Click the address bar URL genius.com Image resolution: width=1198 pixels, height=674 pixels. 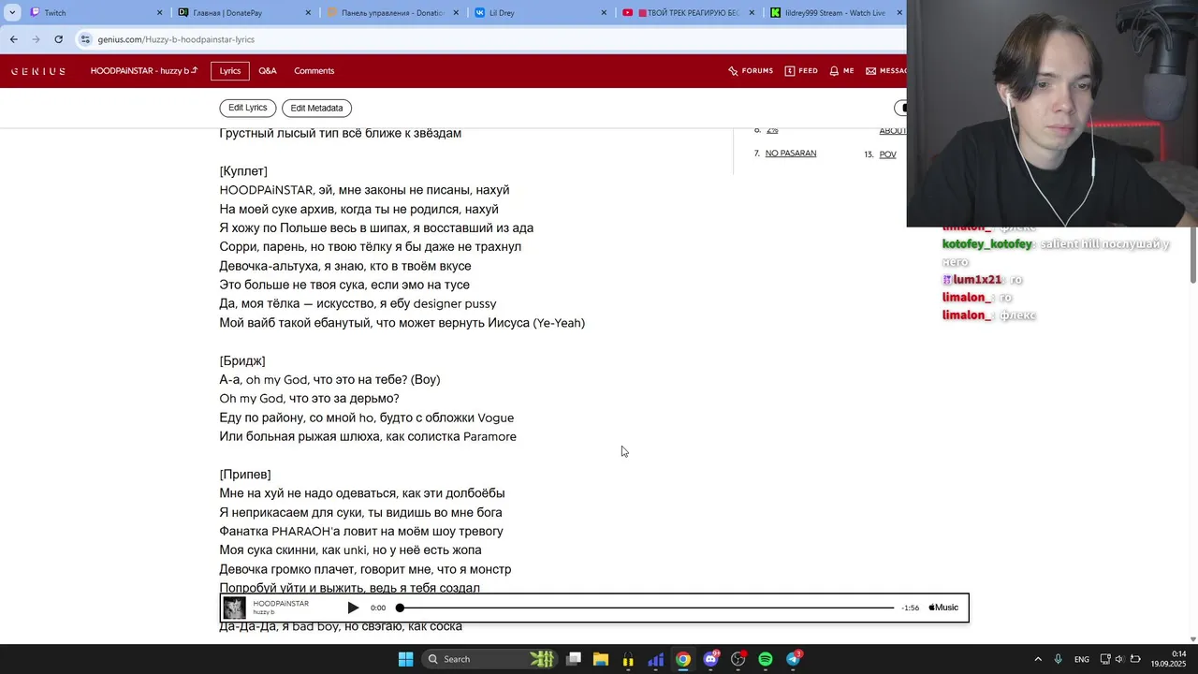tap(176, 39)
